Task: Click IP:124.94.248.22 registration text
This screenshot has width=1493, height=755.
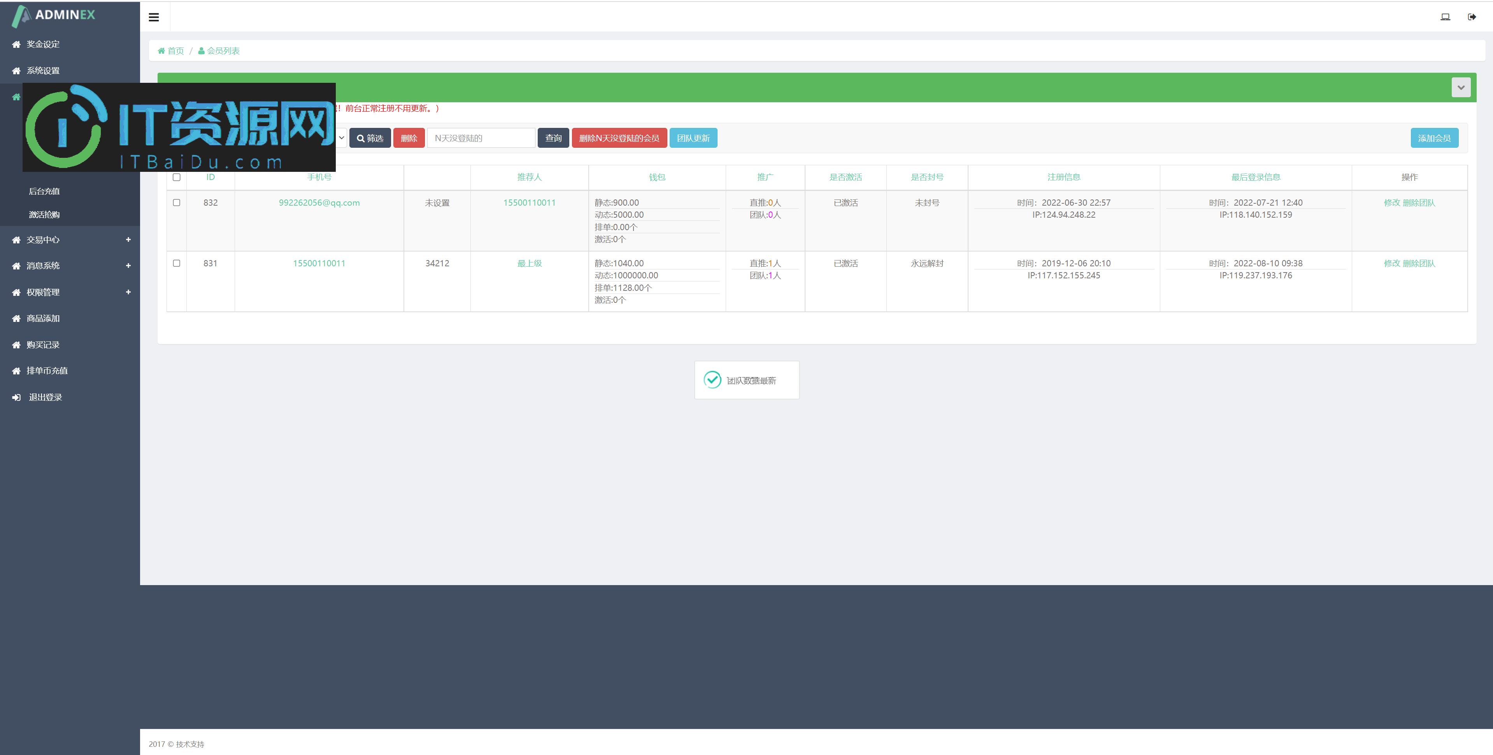Action: (x=1063, y=215)
